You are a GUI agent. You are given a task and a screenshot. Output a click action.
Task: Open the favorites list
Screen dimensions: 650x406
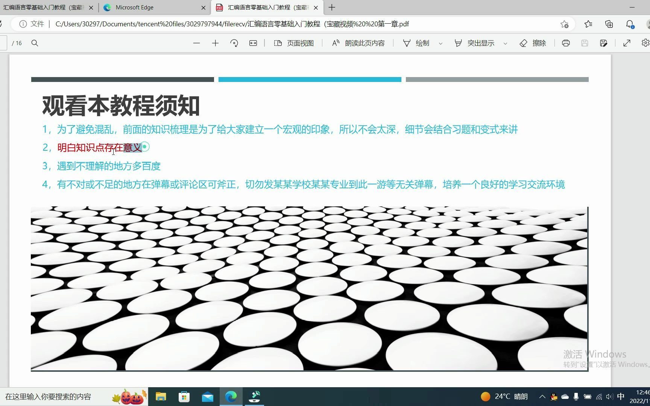pos(588,24)
